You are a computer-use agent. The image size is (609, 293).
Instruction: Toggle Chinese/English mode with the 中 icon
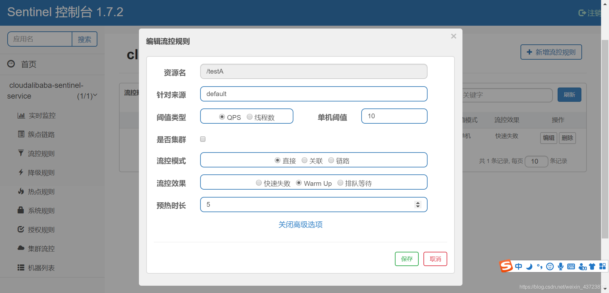point(519,266)
